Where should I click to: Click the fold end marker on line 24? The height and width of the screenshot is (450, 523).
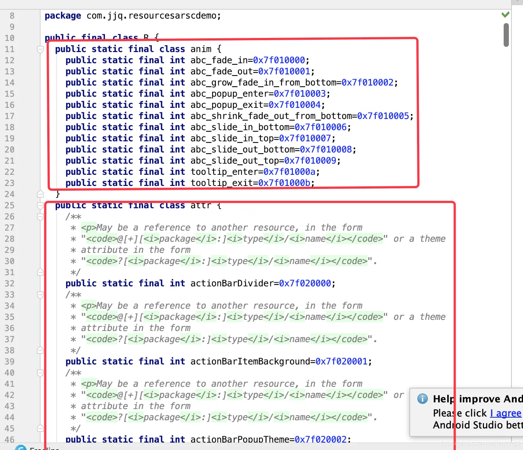pyautogui.click(x=41, y=194)
